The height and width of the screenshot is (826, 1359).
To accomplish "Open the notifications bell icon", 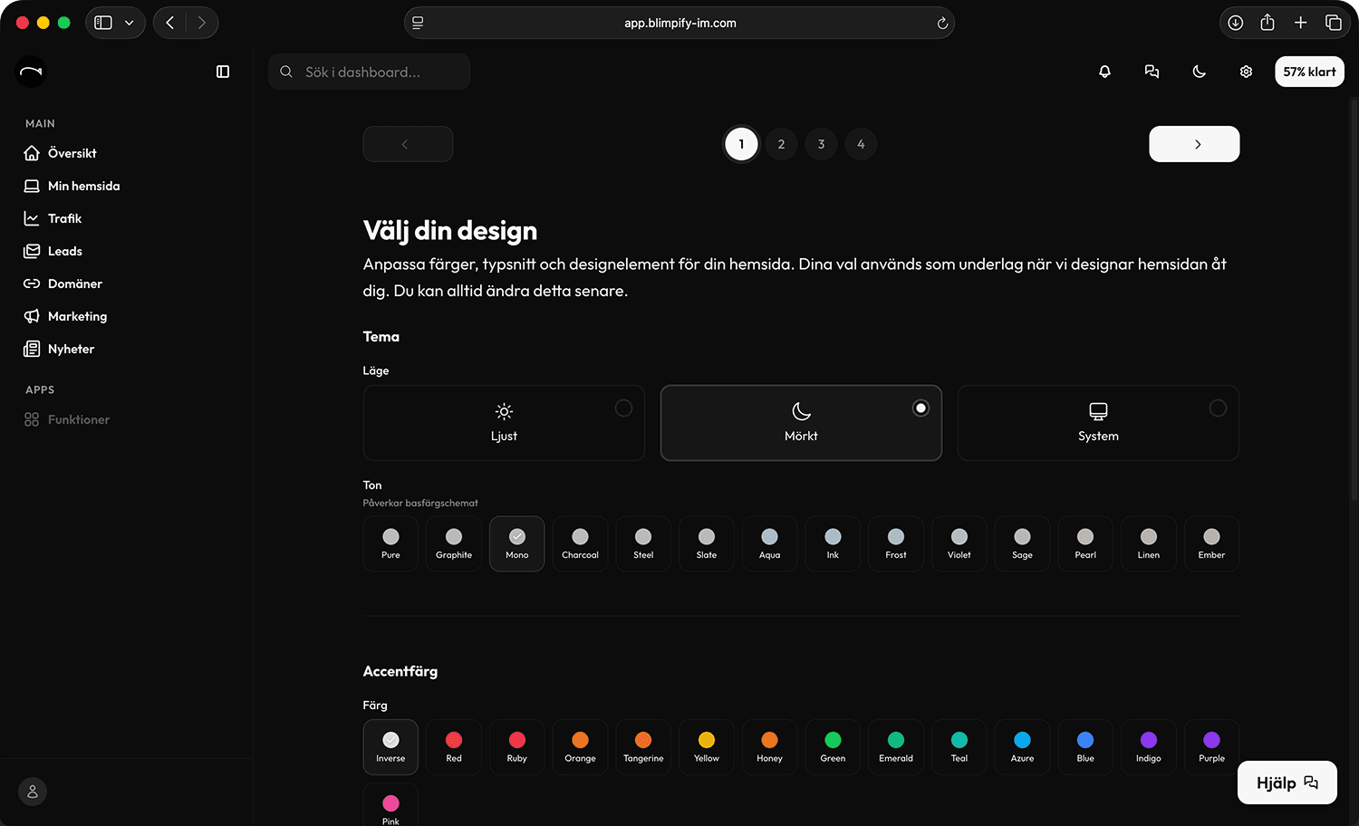I will click(x=1104, y=72).
